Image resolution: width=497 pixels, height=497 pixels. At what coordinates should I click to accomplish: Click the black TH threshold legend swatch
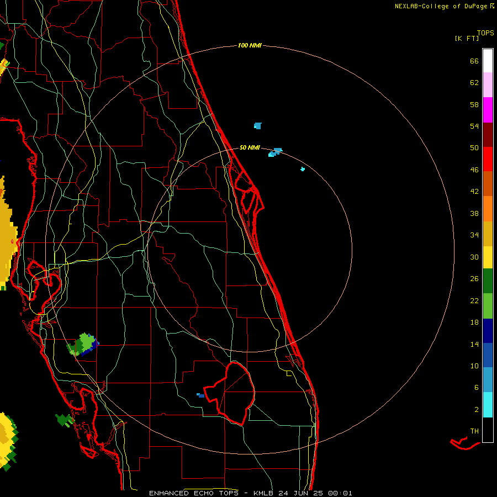pyautogui.click(x=488, y=430)
